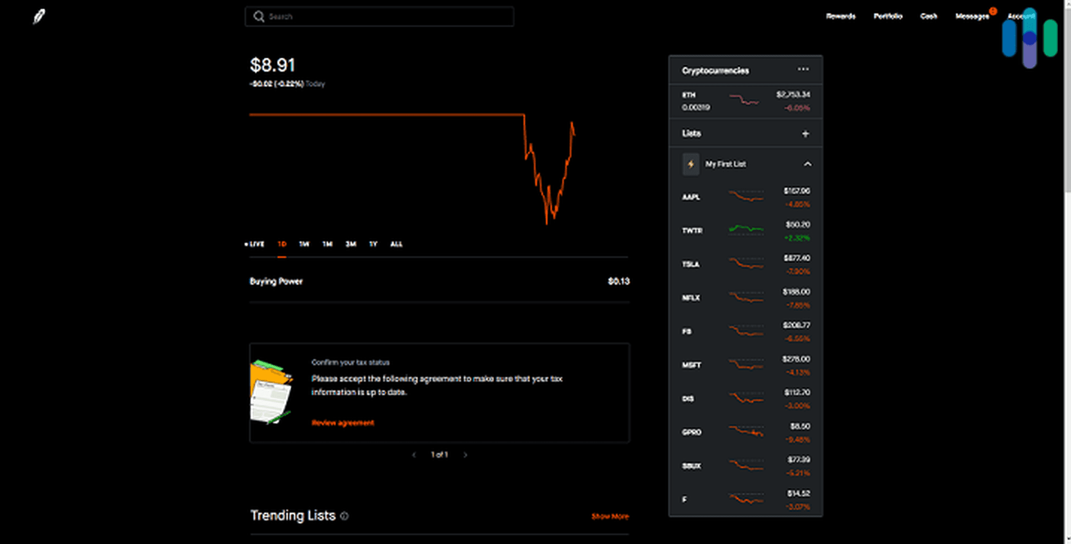Screen dimensions: 1071x544
Task: Select the 1W chart range
Action: pos(304,244)
